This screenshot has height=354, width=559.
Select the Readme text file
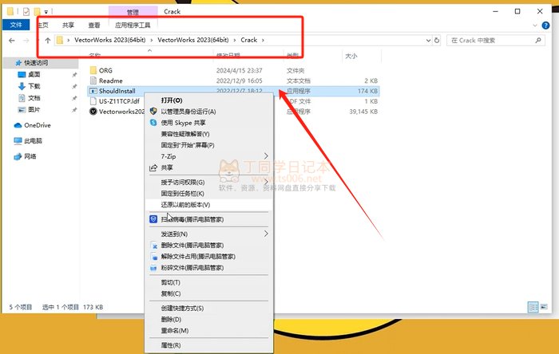click(110, 81)
